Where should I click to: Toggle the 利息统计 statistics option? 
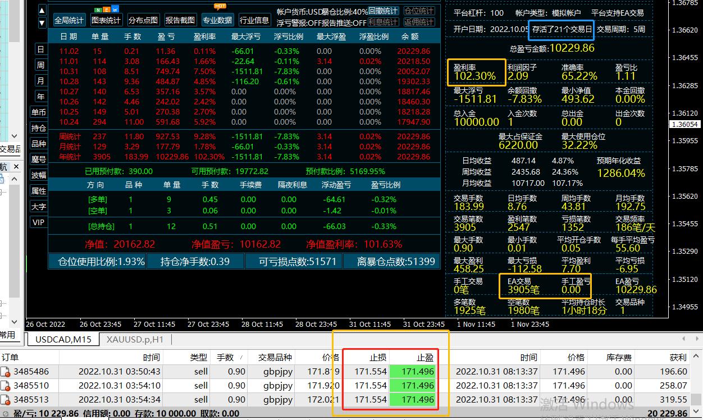pyautogui.click(x=384, y=22)
